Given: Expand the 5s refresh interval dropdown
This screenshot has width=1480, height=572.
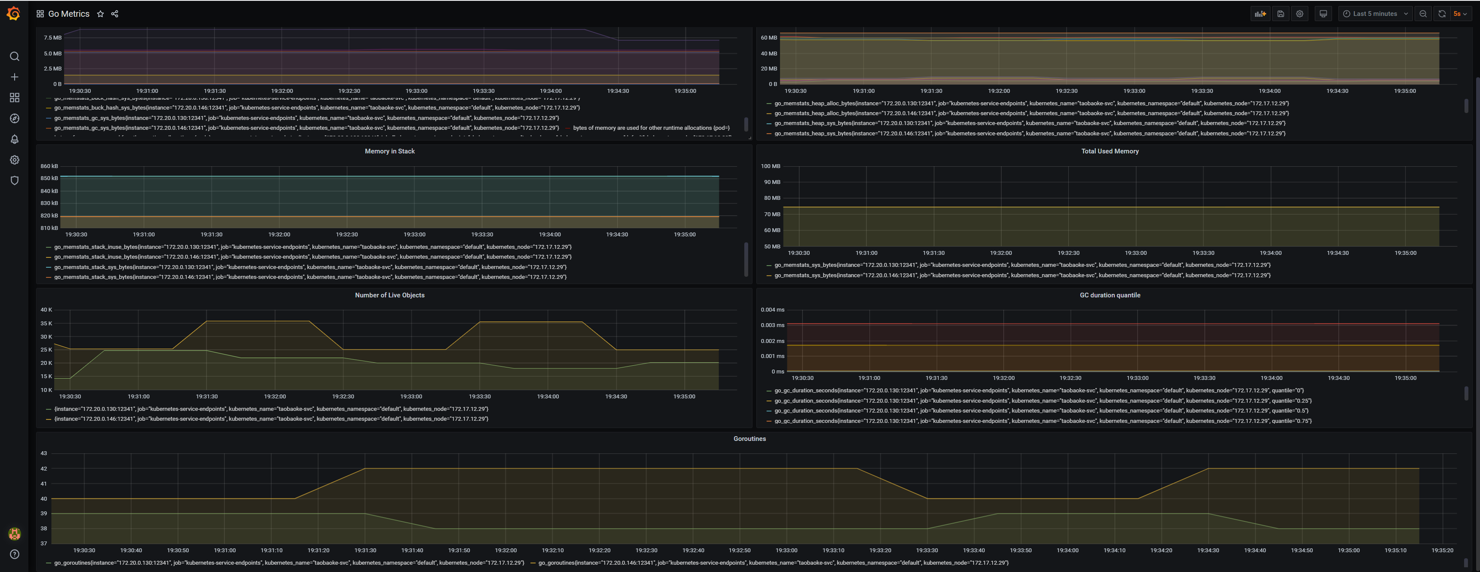Looking at the screenshot, I should point(1460,14).
